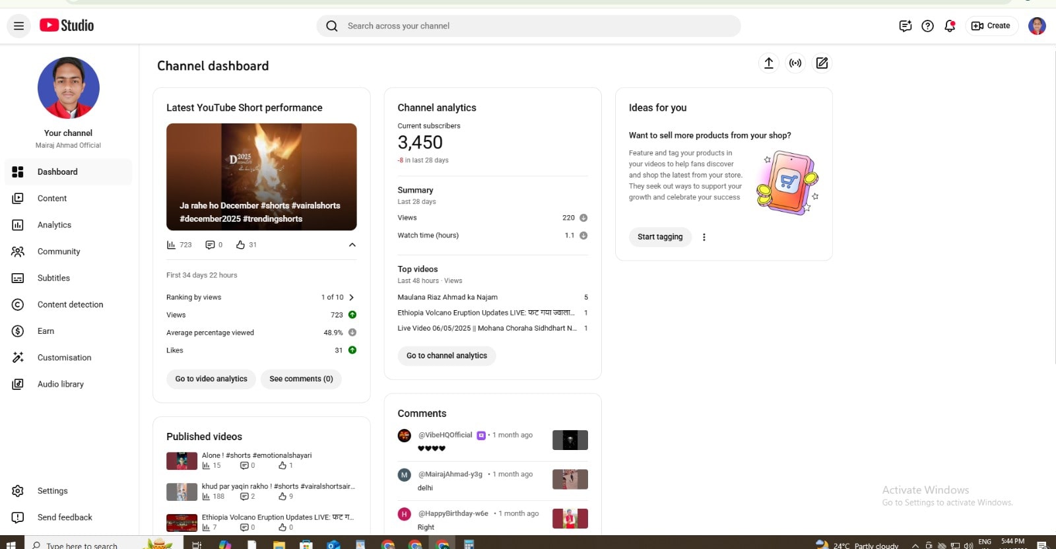This screenshot has width=1056, height=549.
Task: Click the @VibeHQOfficial commenter name
Action: pos(445,435)
